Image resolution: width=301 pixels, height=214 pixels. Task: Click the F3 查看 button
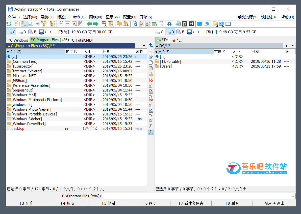[26, 203]
